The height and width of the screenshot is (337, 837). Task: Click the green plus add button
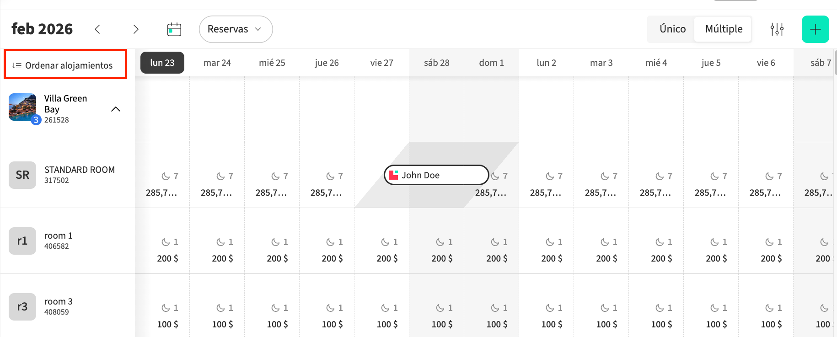[815, 29]
